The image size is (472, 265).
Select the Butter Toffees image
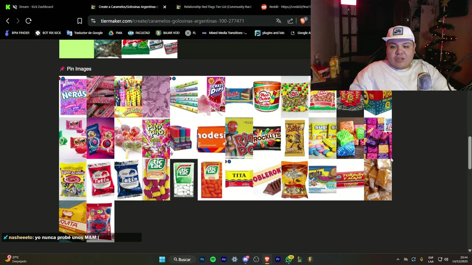pyautogui.click(x=295, y=180)
